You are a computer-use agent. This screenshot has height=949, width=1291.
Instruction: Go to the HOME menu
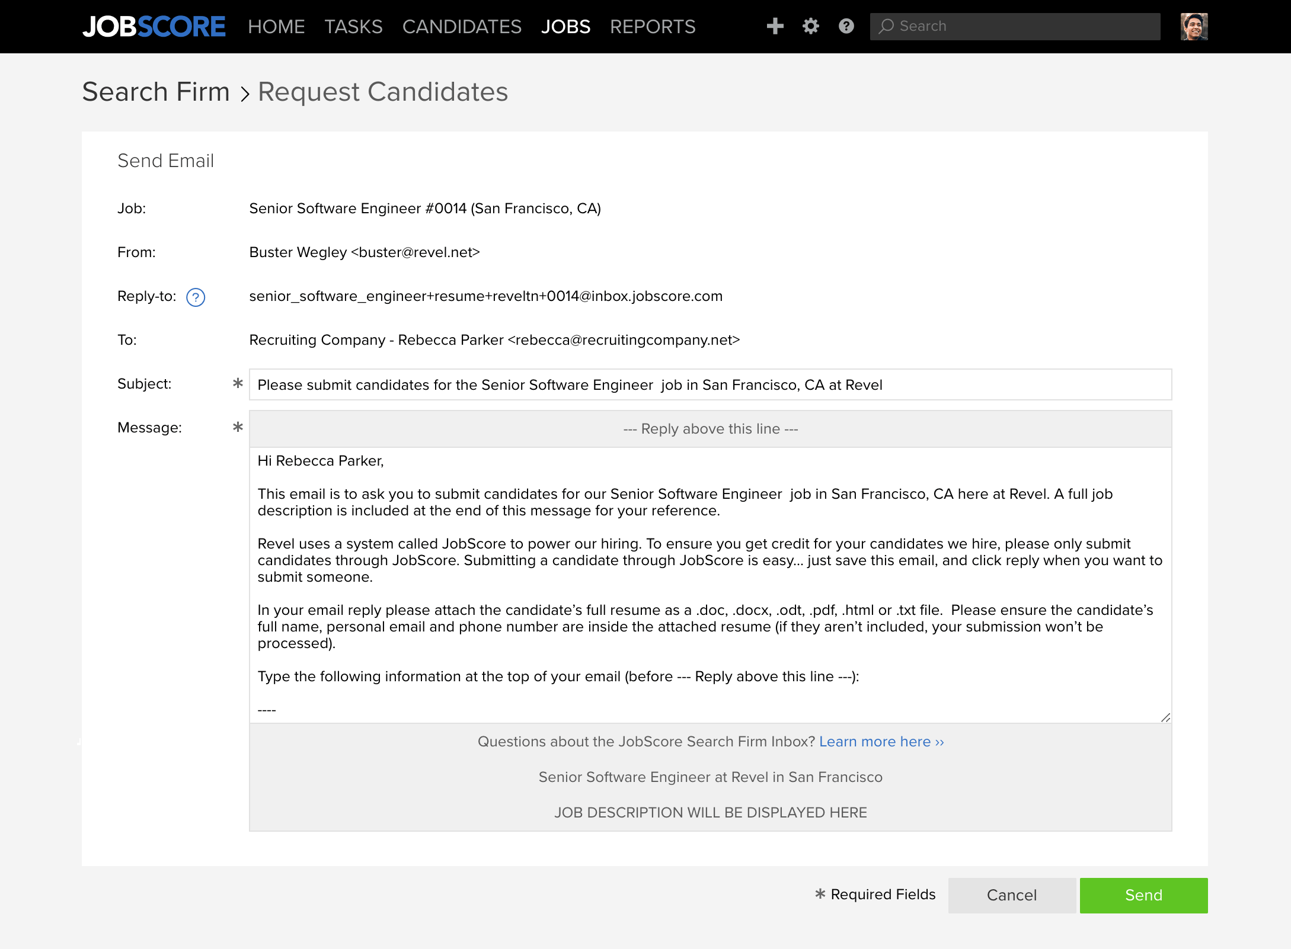coord(276,27)
